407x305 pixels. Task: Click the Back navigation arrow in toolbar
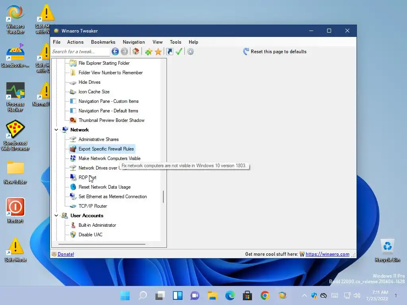[x=115, y=52]
